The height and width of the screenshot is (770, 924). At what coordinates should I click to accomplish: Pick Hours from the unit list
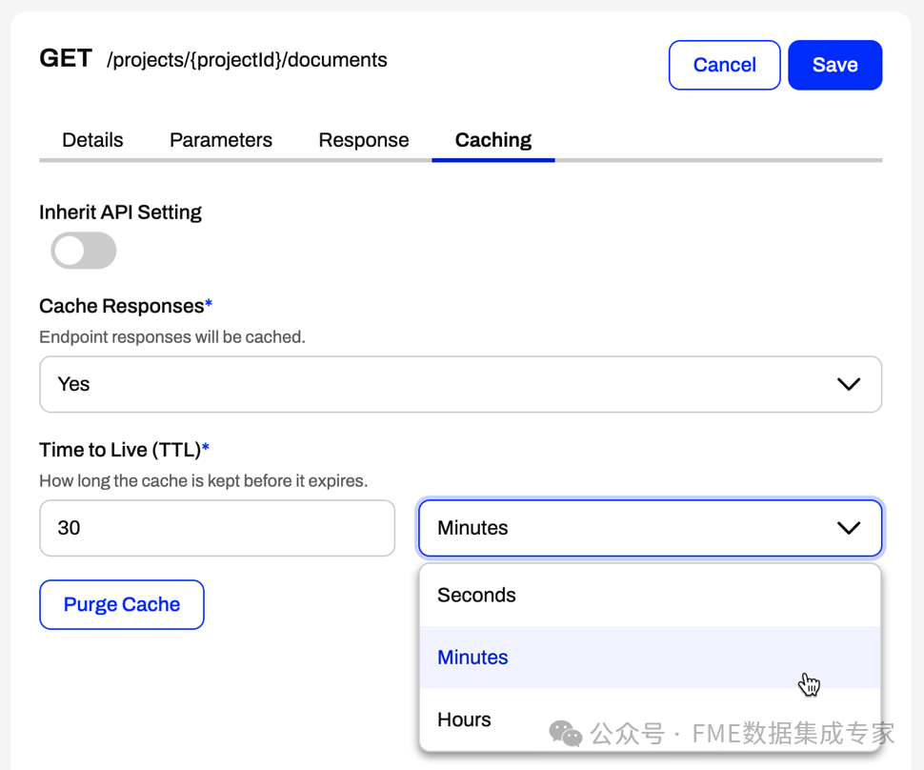point(464,719)
